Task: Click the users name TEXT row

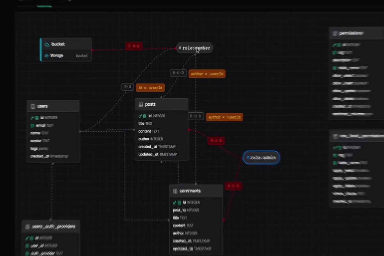Action: 53,133
